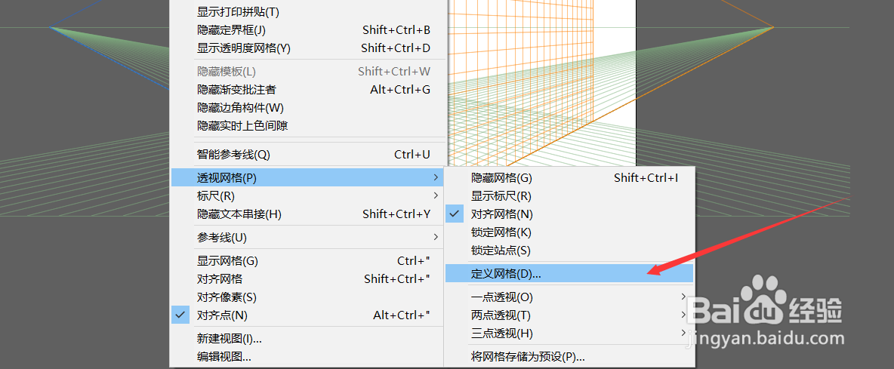Screen dimensions: 894x369
Task: Toggle 对齐像素(S) option
Action: pos(308,297)
